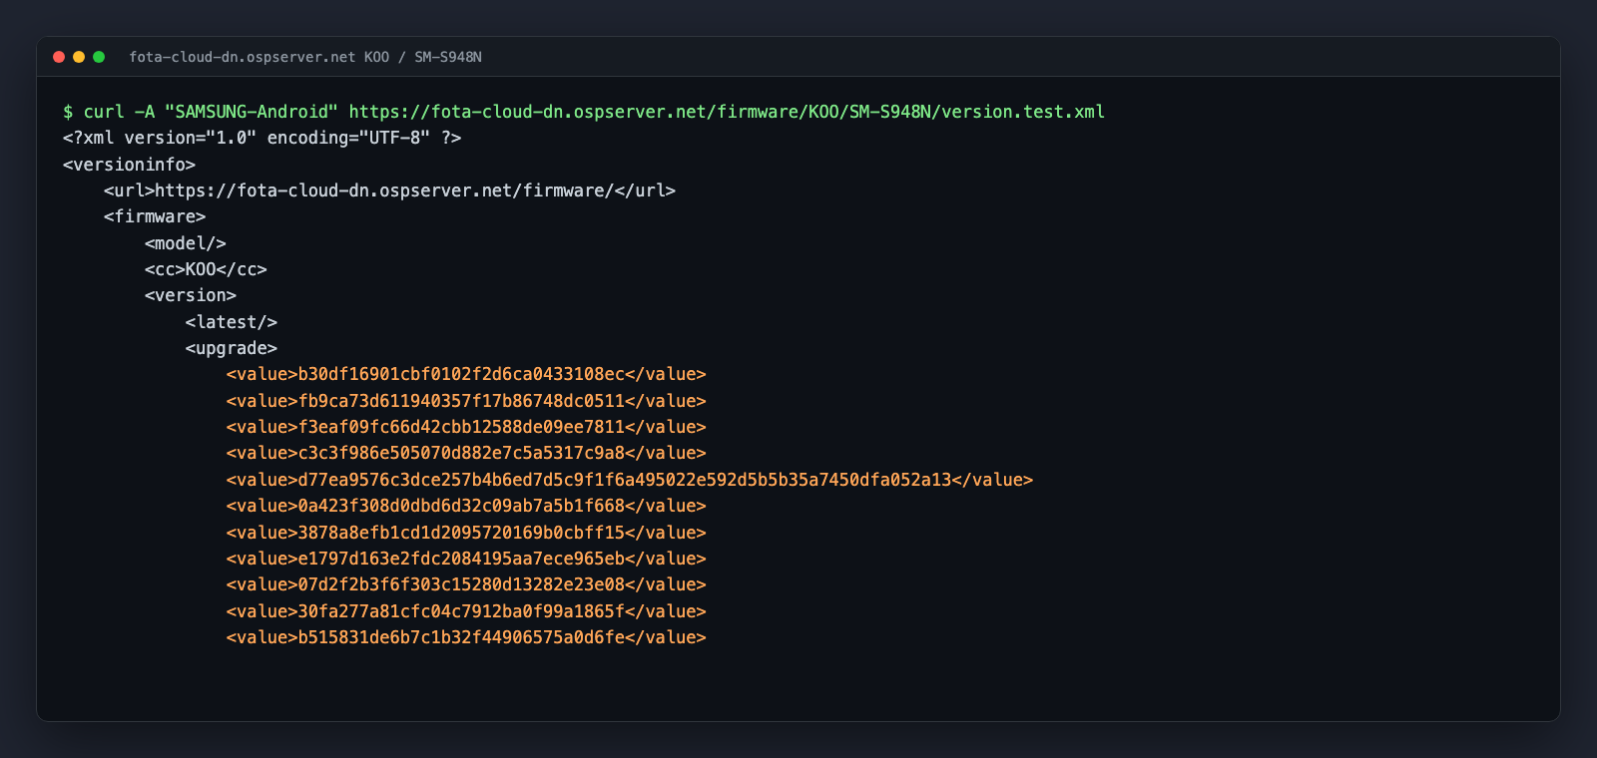Viewport: 1597px width, 758px height.
Task: Click value 3878a8efb1cd1d2095720169b0cbff15
Action: click(x=466, y=533)
